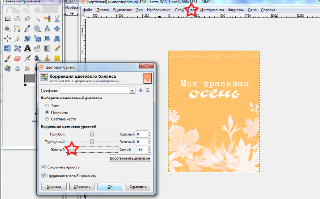Click the blue plus add-profile icon

coord(141,90)
